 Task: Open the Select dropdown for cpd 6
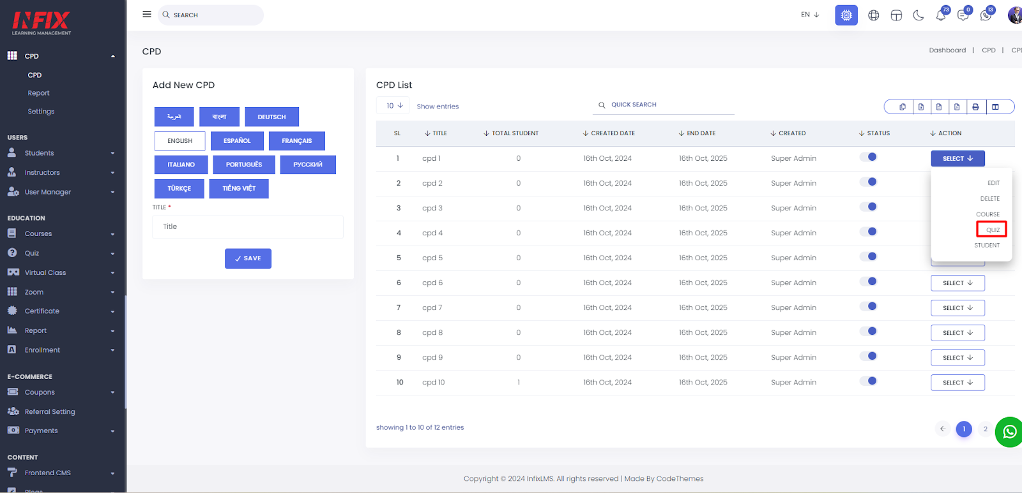tap(957, 283)
